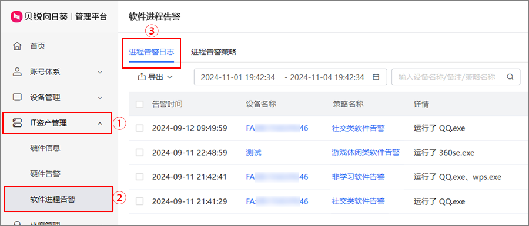Open device link 测试
The image size is (529, 226).
pos(254,153)
